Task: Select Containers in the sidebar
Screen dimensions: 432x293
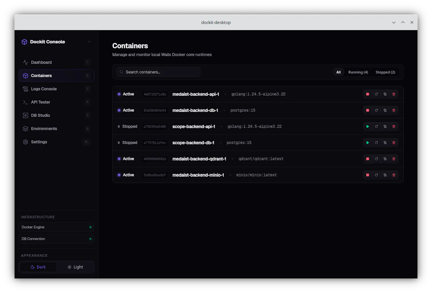Action: coord(56,76)
